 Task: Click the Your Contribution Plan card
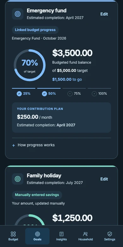(x=61, y=117)
